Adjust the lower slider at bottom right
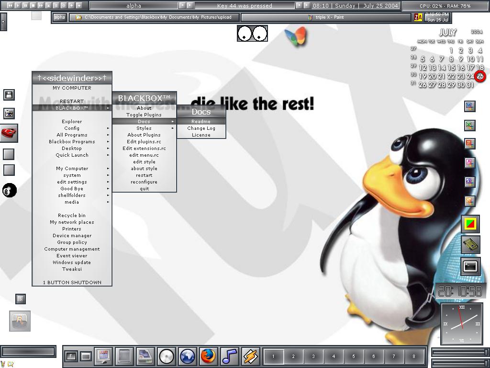Image resolution: width=490 pixels, height=368 pixels. tap(460, 363)
